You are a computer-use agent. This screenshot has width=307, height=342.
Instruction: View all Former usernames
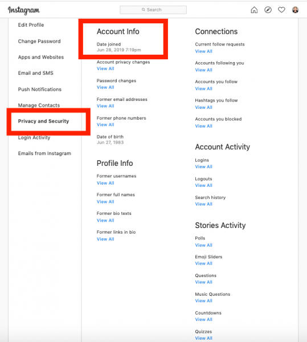coord(105,183)
